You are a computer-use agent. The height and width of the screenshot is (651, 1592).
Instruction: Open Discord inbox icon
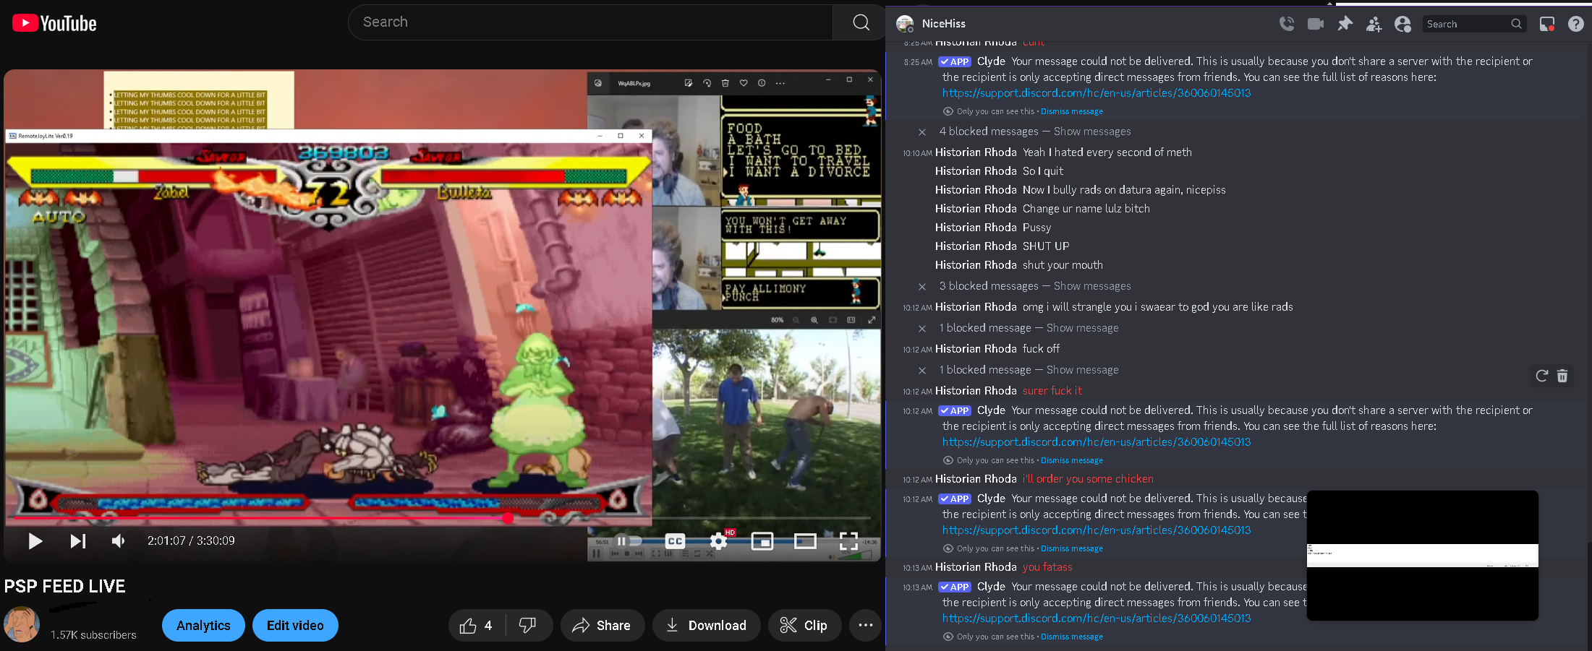click(x=1547, y=25)
